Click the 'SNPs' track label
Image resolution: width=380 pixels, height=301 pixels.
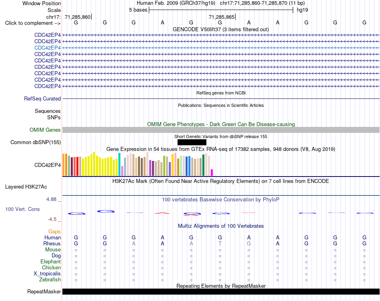pyautogui.click(x=54, y=117)
